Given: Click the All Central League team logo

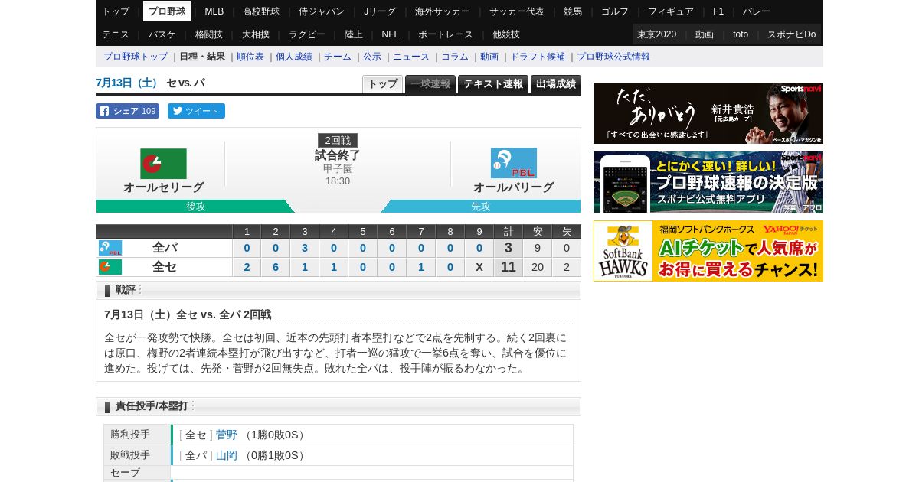Looking at the screenshot, I should pyautogui.click(x=163, y=164).
